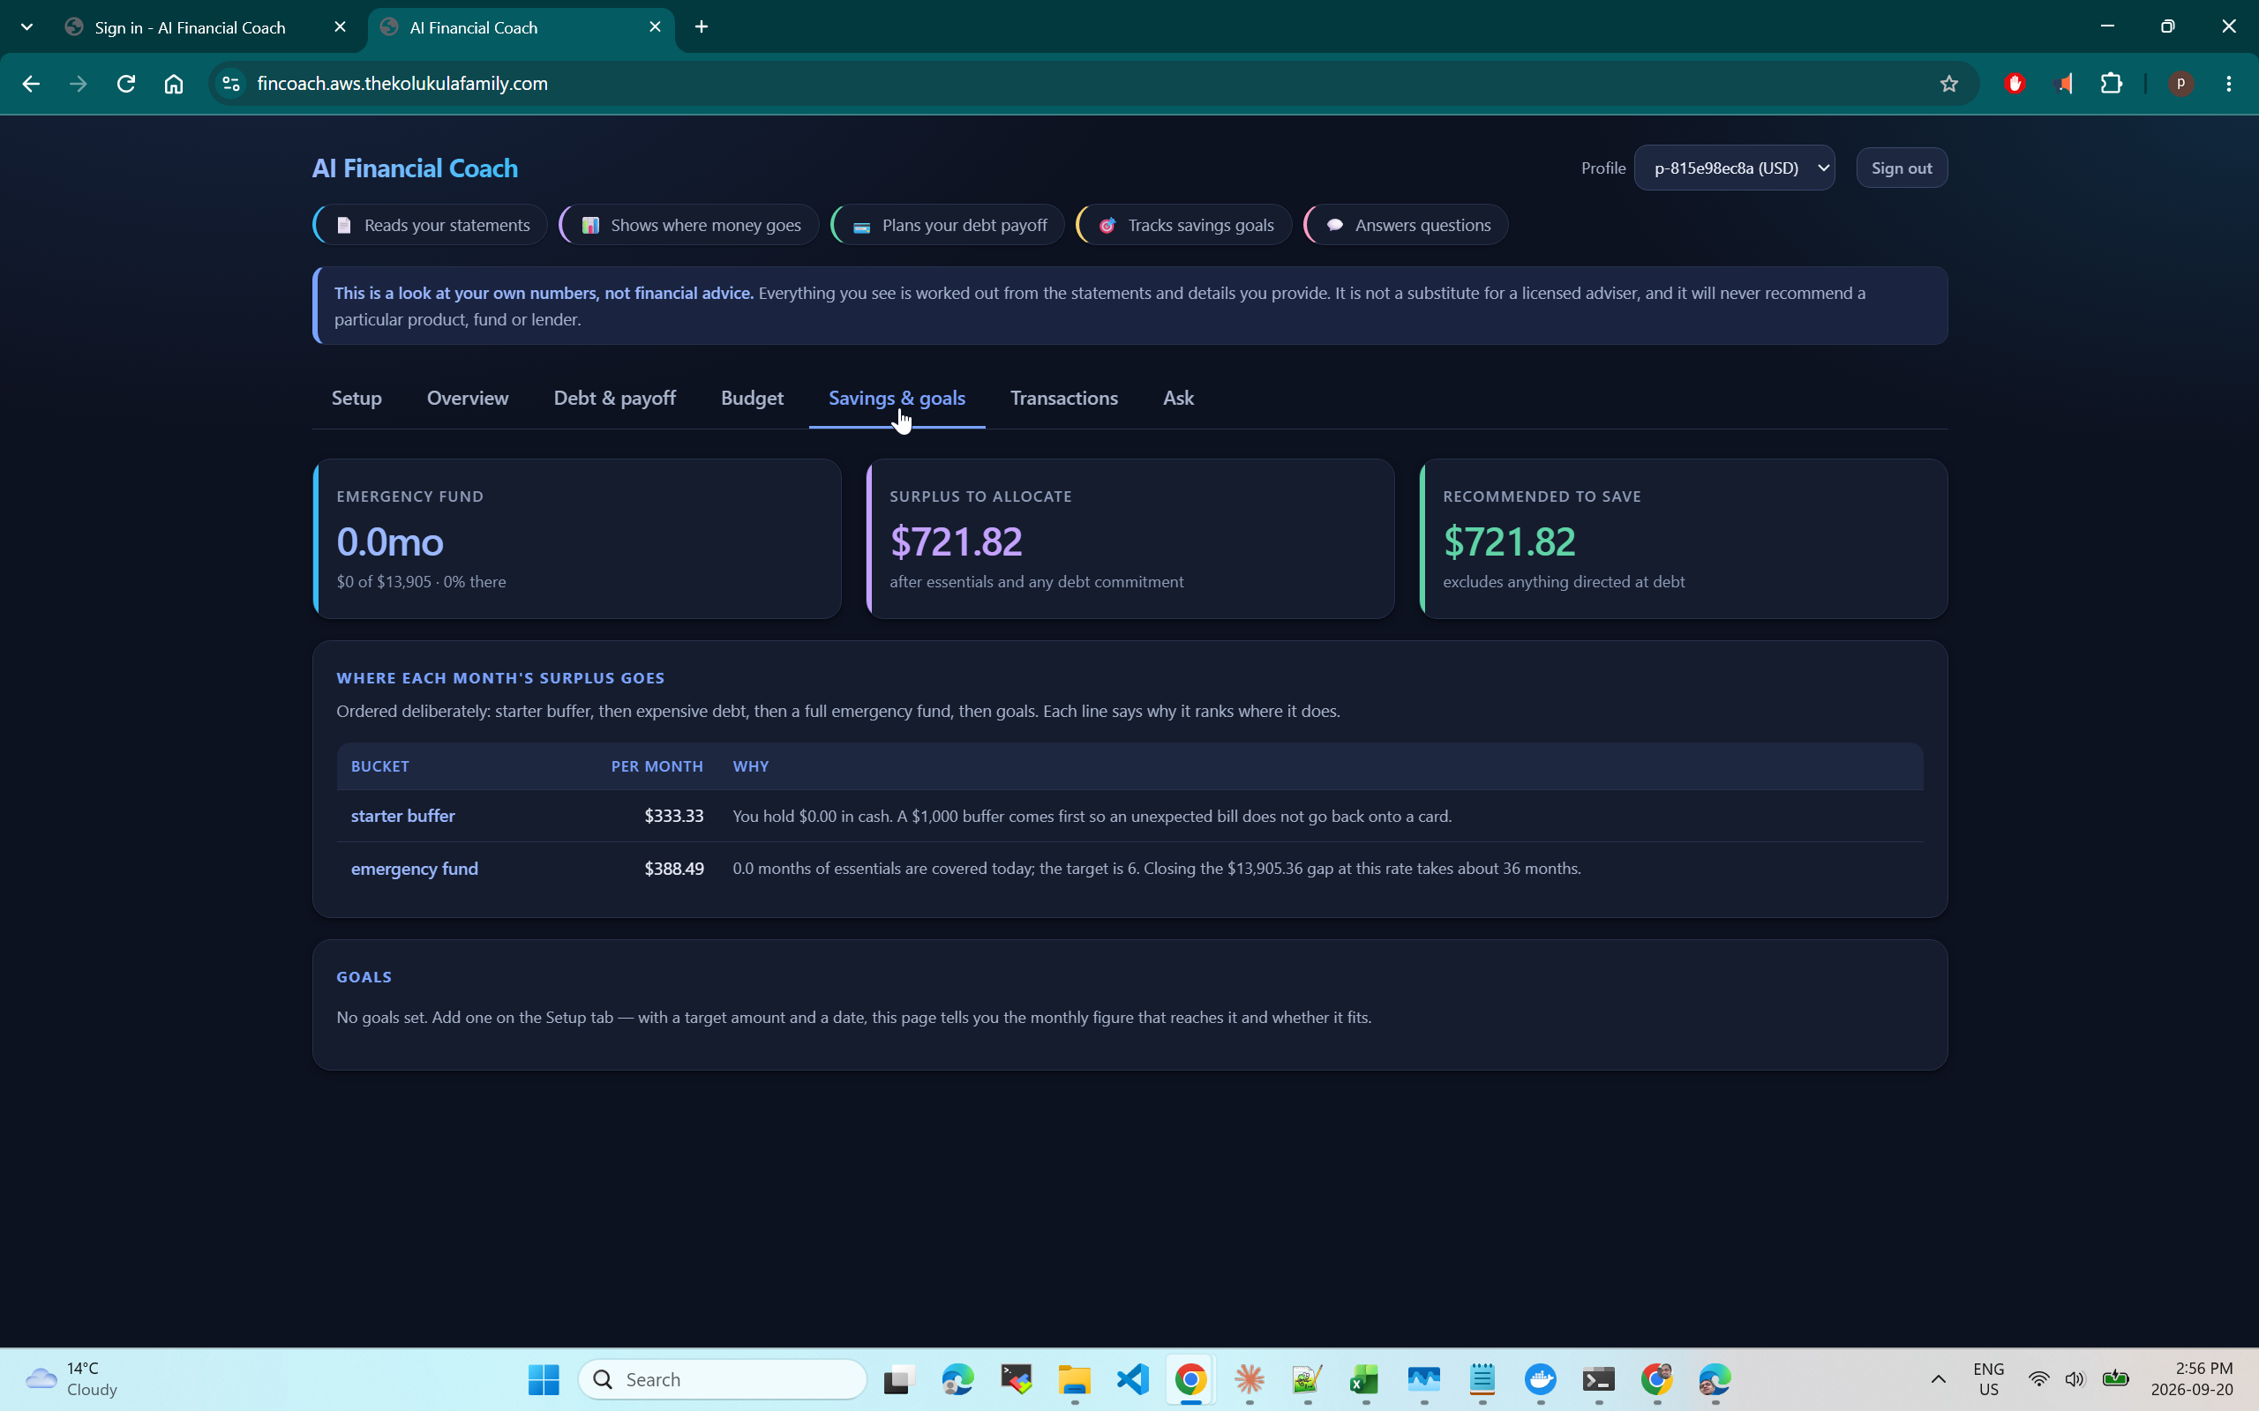Click the bookmark star icon in address bar
The height and width of the screenshot is (1411, 2259).
click(1948, 84)
